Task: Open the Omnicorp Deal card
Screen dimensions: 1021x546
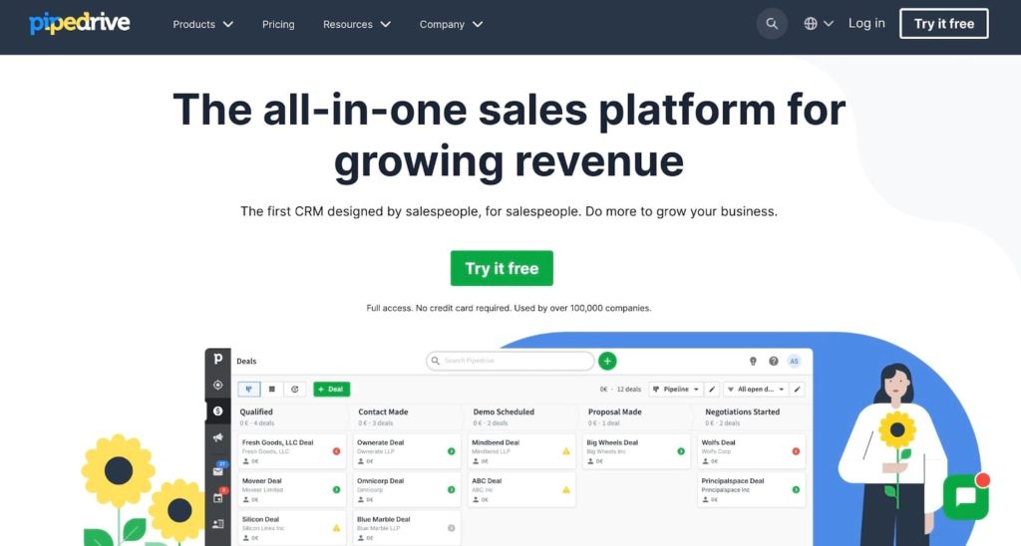Action: 407,489
